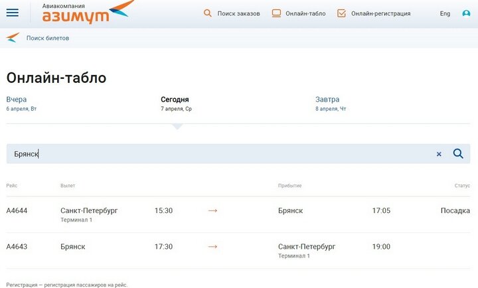Click Брянск departure in A4643 row
Screen dimensions: 478x288
[73, 247]
